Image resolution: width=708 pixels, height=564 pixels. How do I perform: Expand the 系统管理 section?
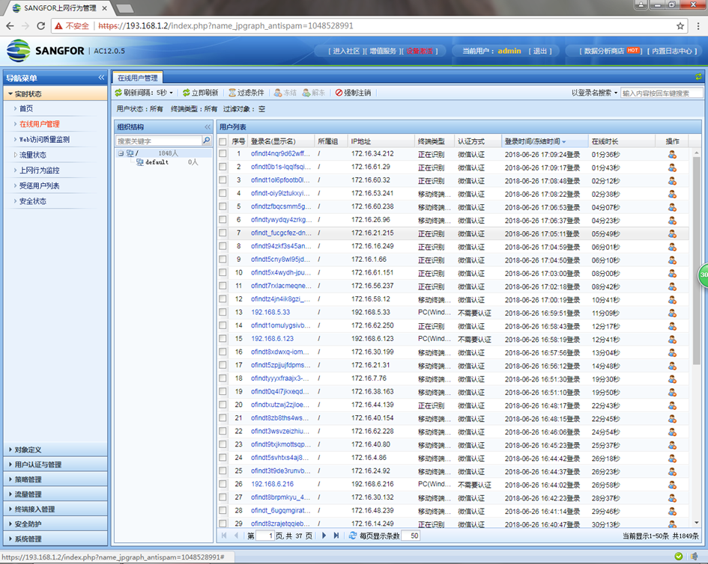point(55,539)
